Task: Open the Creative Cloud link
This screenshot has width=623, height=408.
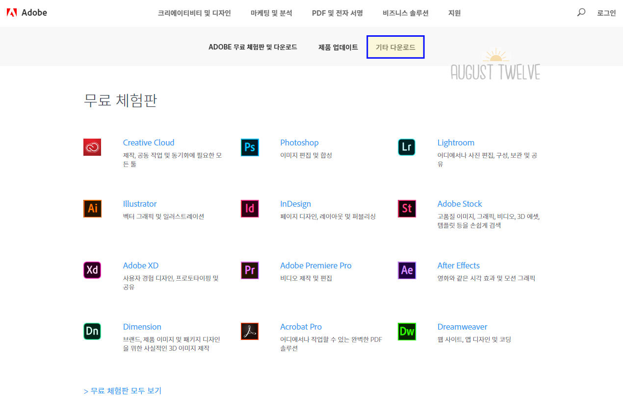Action: coord(149,143)
